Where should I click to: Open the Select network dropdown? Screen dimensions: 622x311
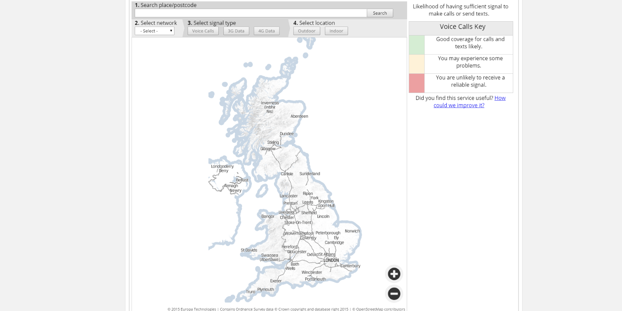pos(154,31)
